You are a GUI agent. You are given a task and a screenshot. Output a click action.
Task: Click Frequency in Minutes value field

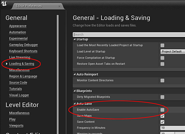point(173,128)
